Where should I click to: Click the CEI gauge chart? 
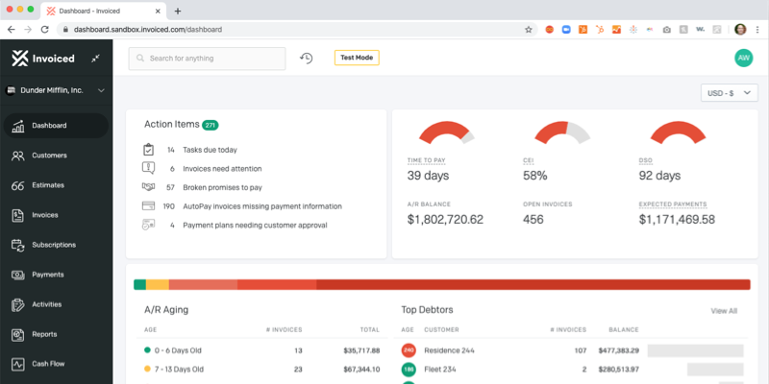tap(562, 132)
